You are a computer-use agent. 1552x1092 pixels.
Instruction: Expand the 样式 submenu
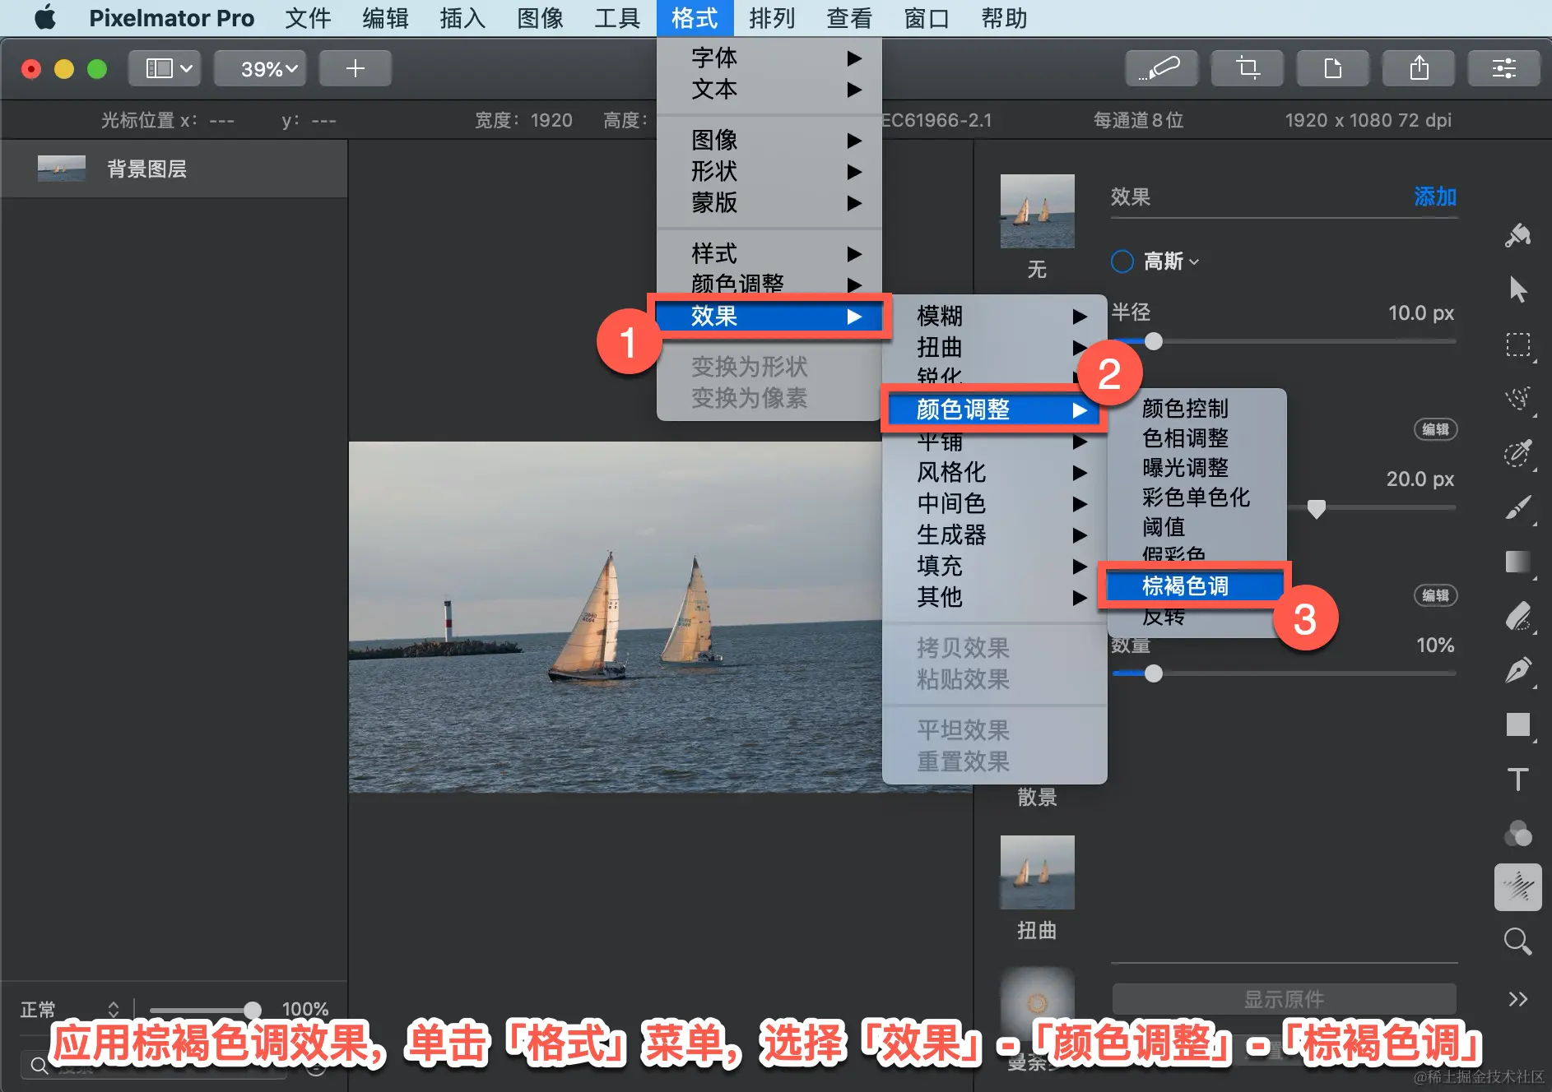pos(769,253)
